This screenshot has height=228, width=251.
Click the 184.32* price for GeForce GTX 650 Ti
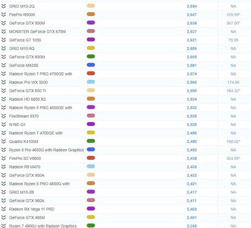point(233,91)
